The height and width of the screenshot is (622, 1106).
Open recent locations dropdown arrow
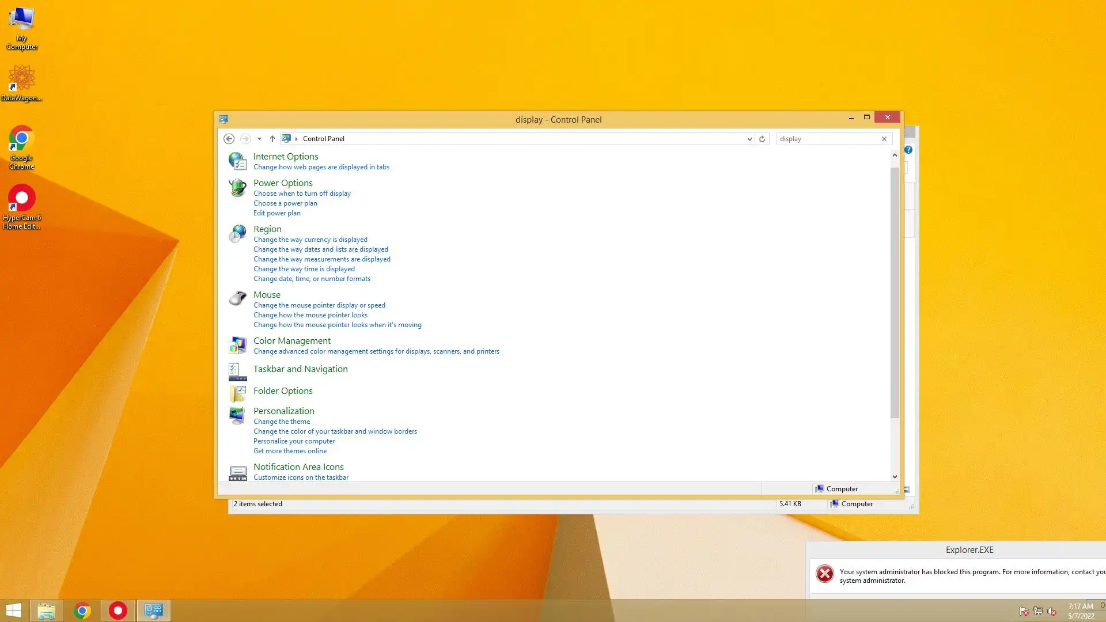(x=259, y=139)
